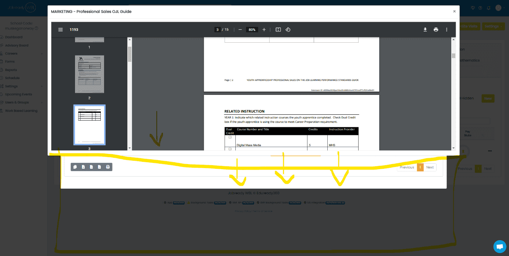
Task: Open Schedule in the left sidebar
Action: [12, 78]
